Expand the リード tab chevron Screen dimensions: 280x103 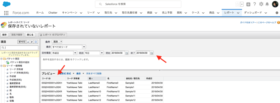98,13
